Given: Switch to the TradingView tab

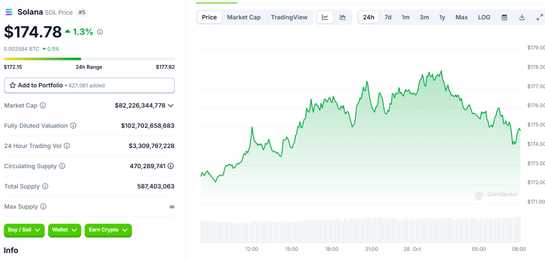Looking at the screenshot, I should pos(289,17).
